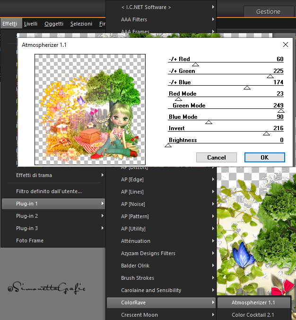This screenshot has height=320, width=296.
Task: Click the -/+ Green slider handle
Action: (x=270, y=76)
